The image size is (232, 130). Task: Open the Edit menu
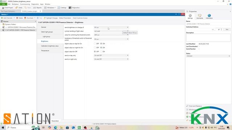coord(9,4)
